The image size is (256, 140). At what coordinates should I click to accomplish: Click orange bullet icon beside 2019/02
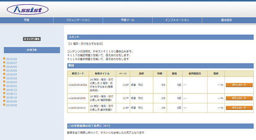coord(4,82)
